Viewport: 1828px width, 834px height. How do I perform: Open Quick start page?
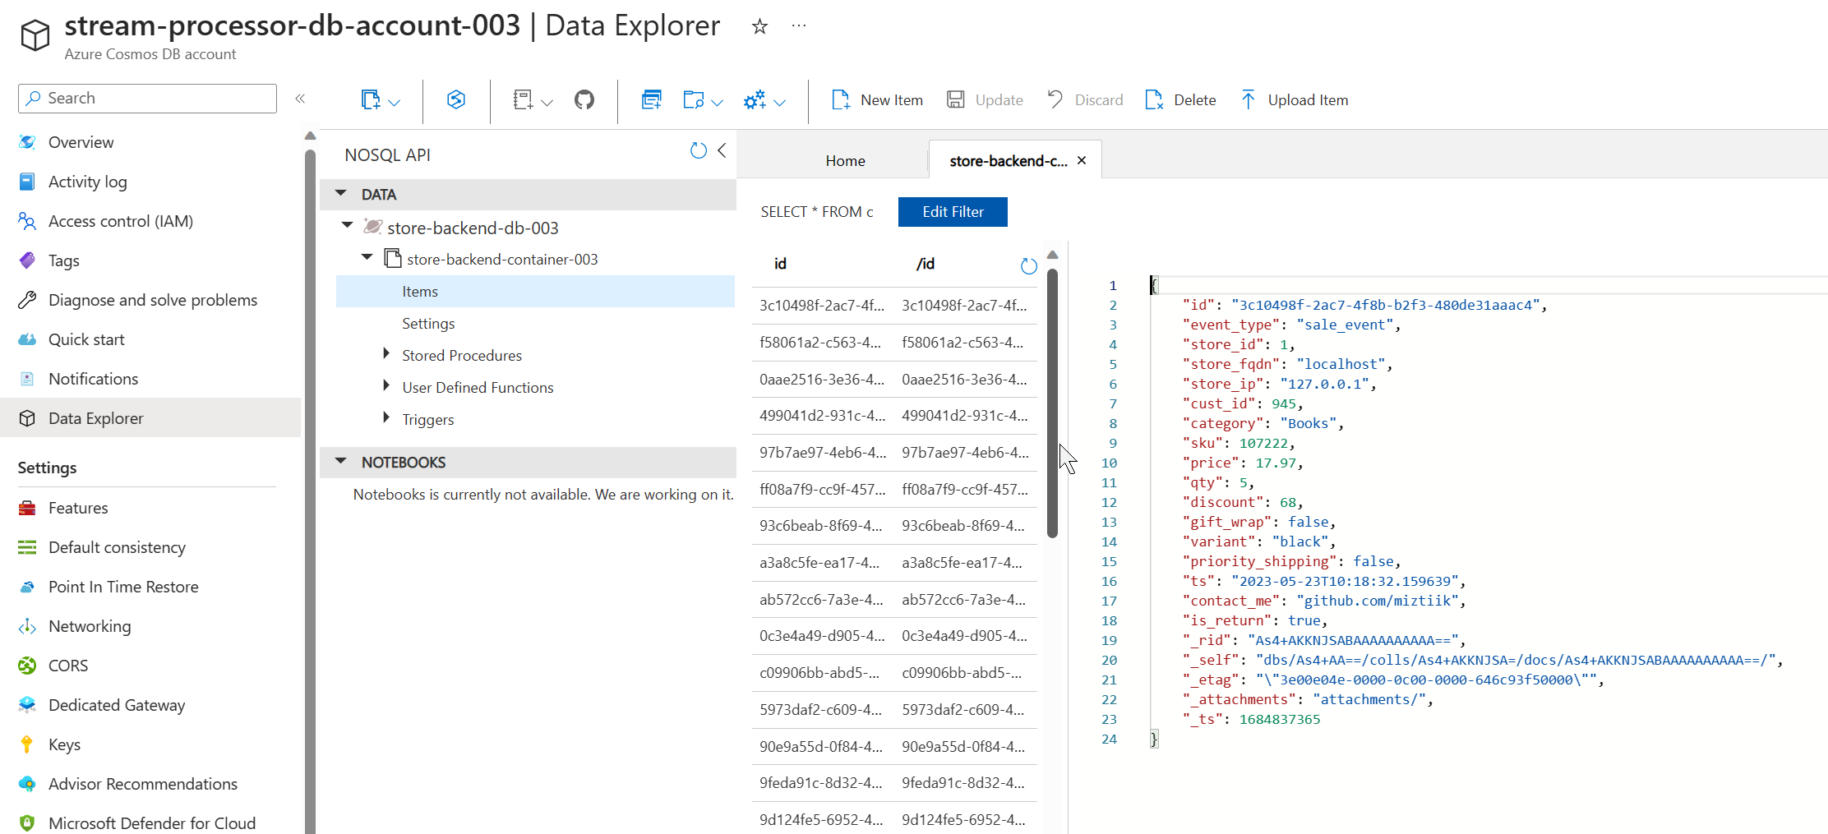click(x=86, y=339)
